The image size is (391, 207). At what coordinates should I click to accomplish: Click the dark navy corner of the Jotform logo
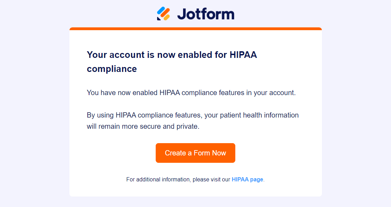point(159,19)
